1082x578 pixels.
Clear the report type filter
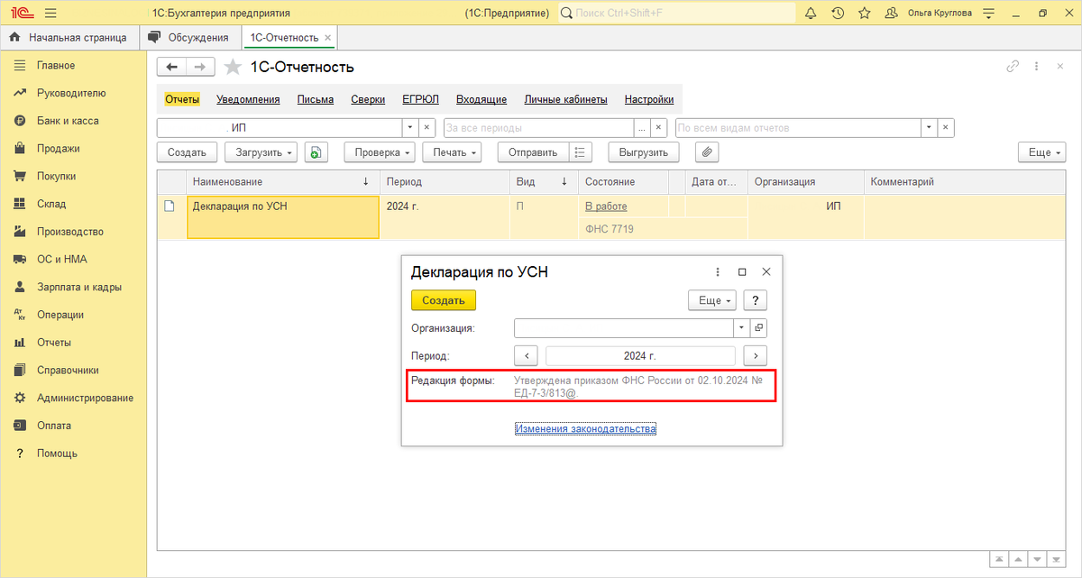(x=946, y=128)
